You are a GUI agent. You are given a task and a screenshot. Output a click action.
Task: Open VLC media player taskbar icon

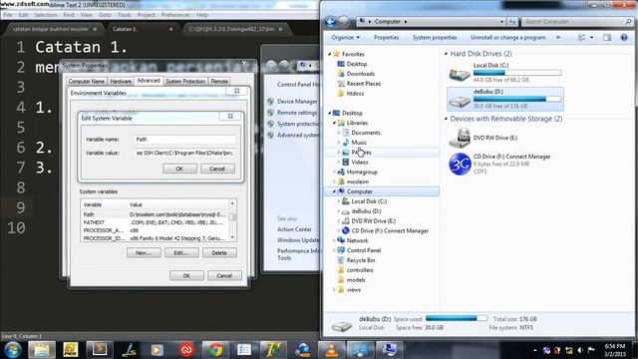tap(331, 350)
